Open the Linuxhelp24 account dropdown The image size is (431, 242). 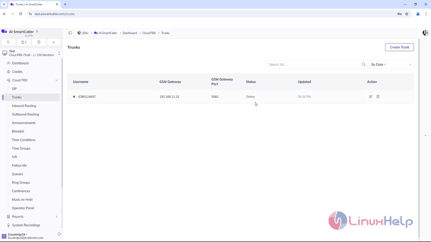click(x=18, y=234)
